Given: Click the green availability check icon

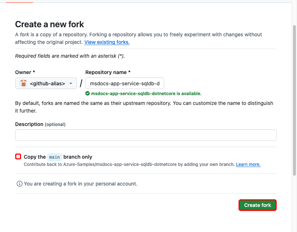Looking at the screenshot, I should click(x=88, y=94).
